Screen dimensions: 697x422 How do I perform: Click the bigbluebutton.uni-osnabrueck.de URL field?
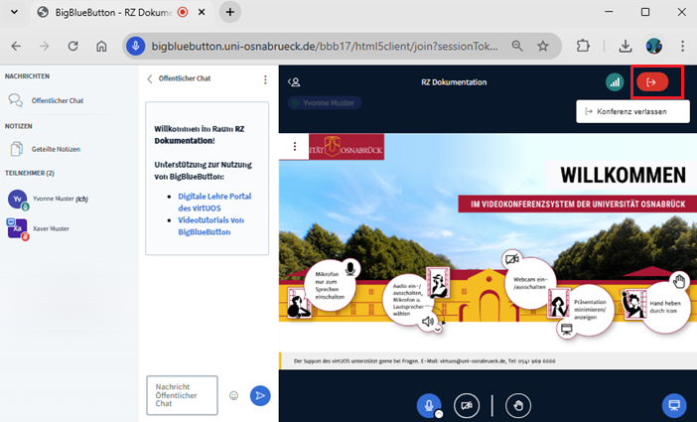click(x=325, y=46)
